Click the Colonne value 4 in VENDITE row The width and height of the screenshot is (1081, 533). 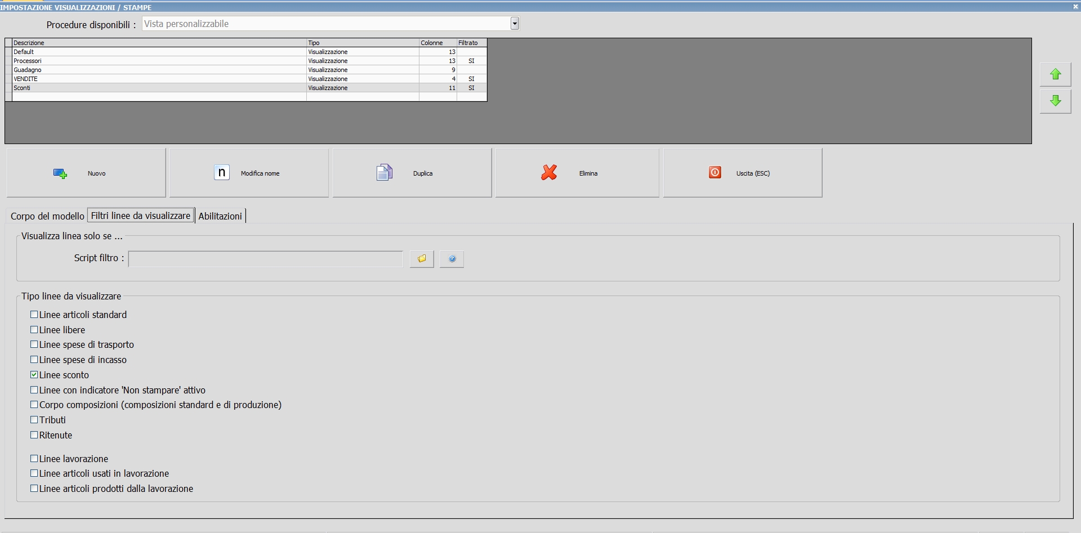[438, 79]
